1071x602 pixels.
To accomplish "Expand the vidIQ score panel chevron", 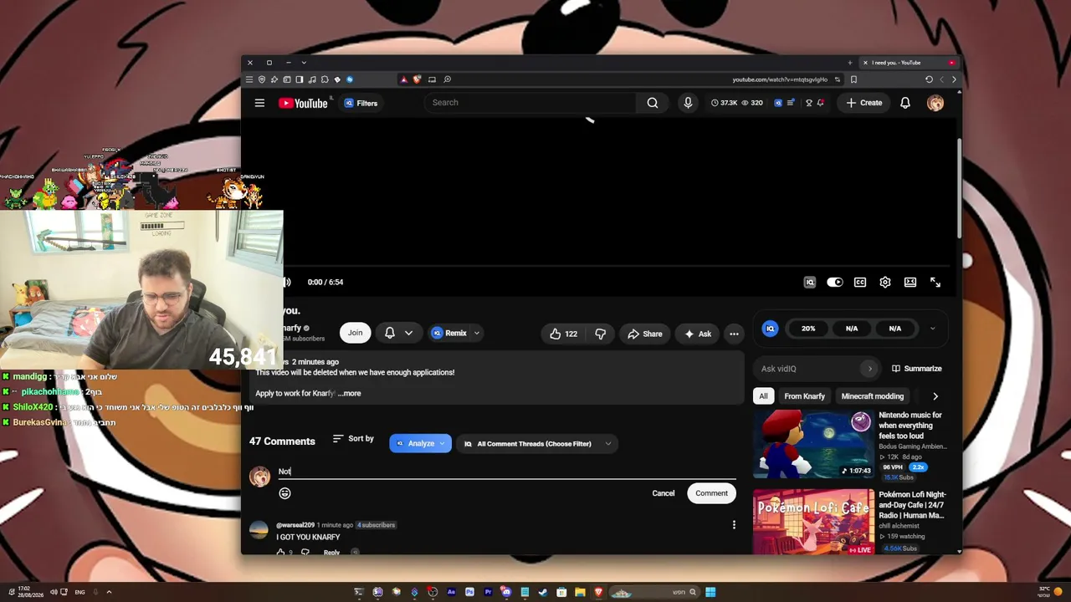I will 933,329.
